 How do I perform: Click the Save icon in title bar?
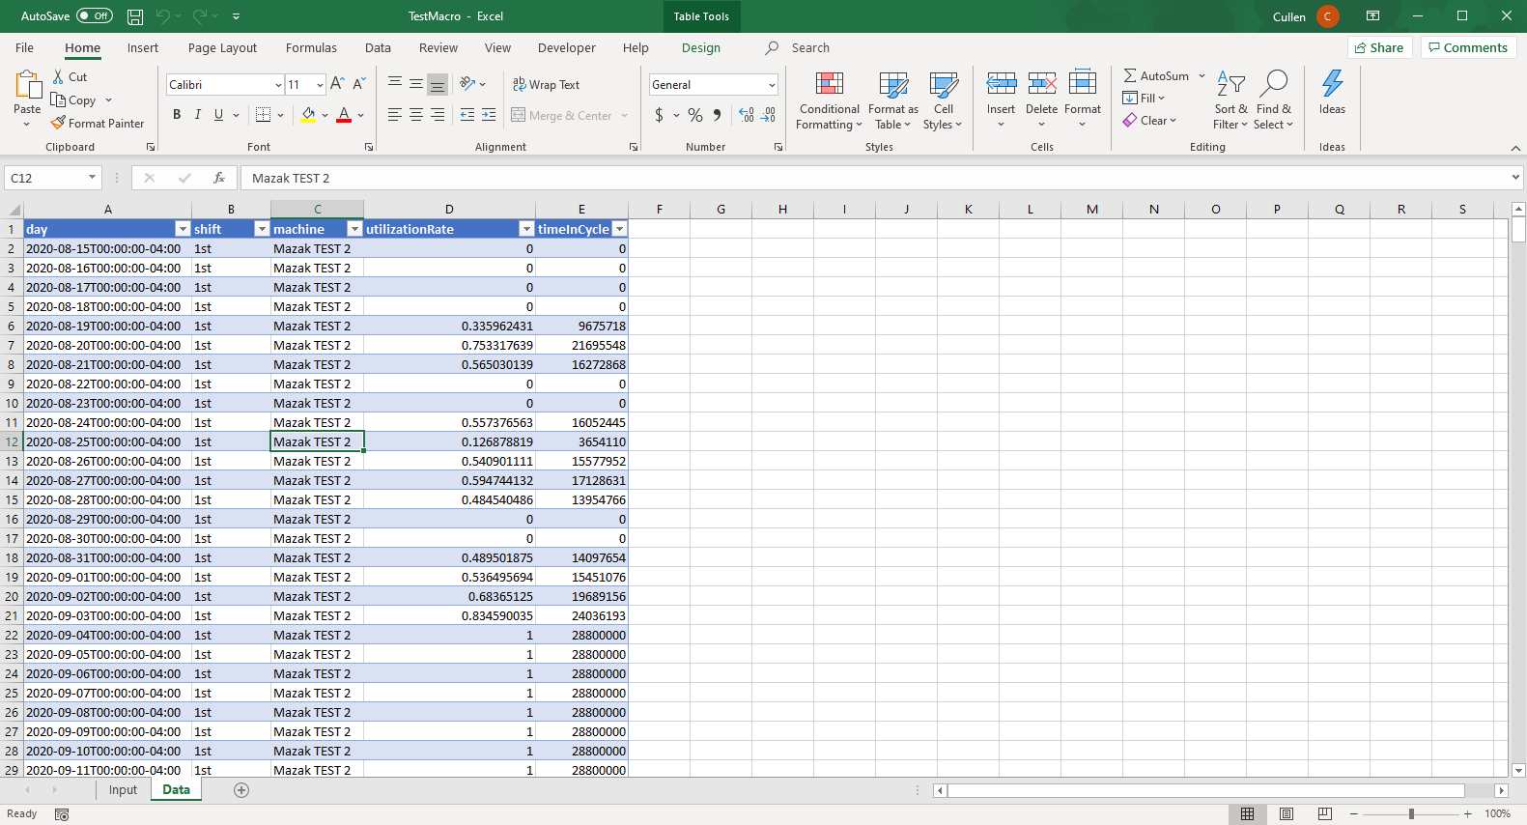[135, 16]
